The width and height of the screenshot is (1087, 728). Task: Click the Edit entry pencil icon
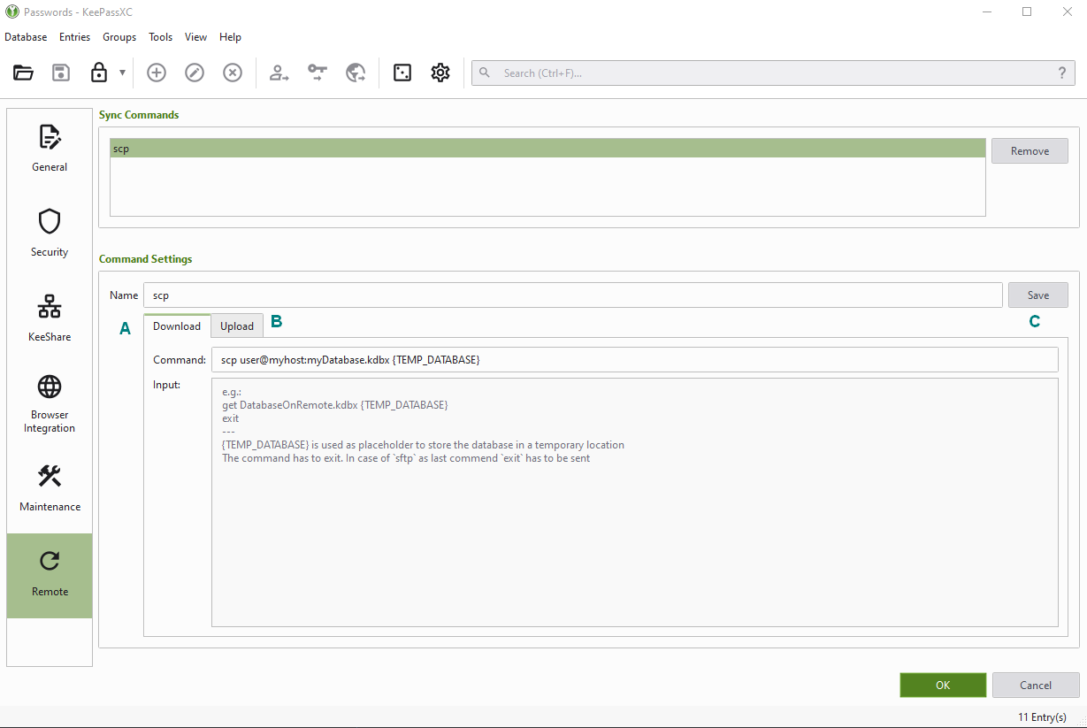click(x=195, y=73)
